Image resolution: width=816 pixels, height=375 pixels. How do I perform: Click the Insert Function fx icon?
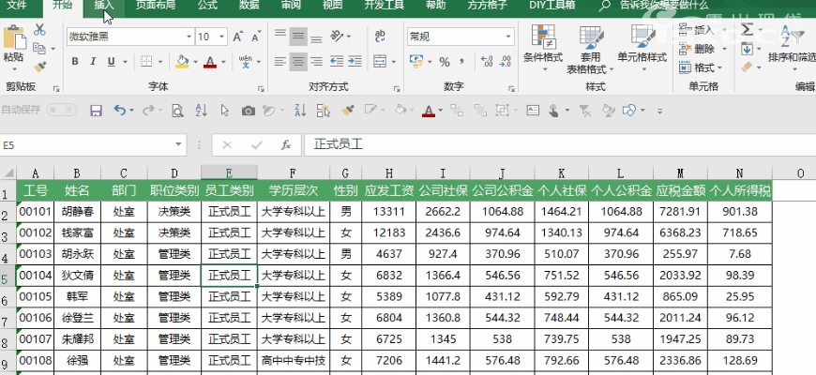click(x=285, y=146)
